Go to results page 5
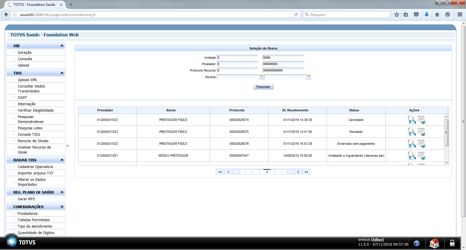This screenshot has height=250, width=466. point(275,172)
